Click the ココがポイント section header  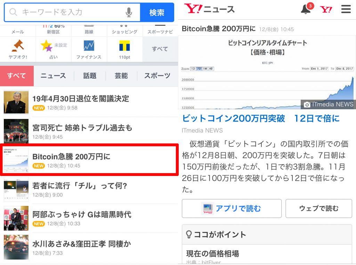tap(267, 234)
